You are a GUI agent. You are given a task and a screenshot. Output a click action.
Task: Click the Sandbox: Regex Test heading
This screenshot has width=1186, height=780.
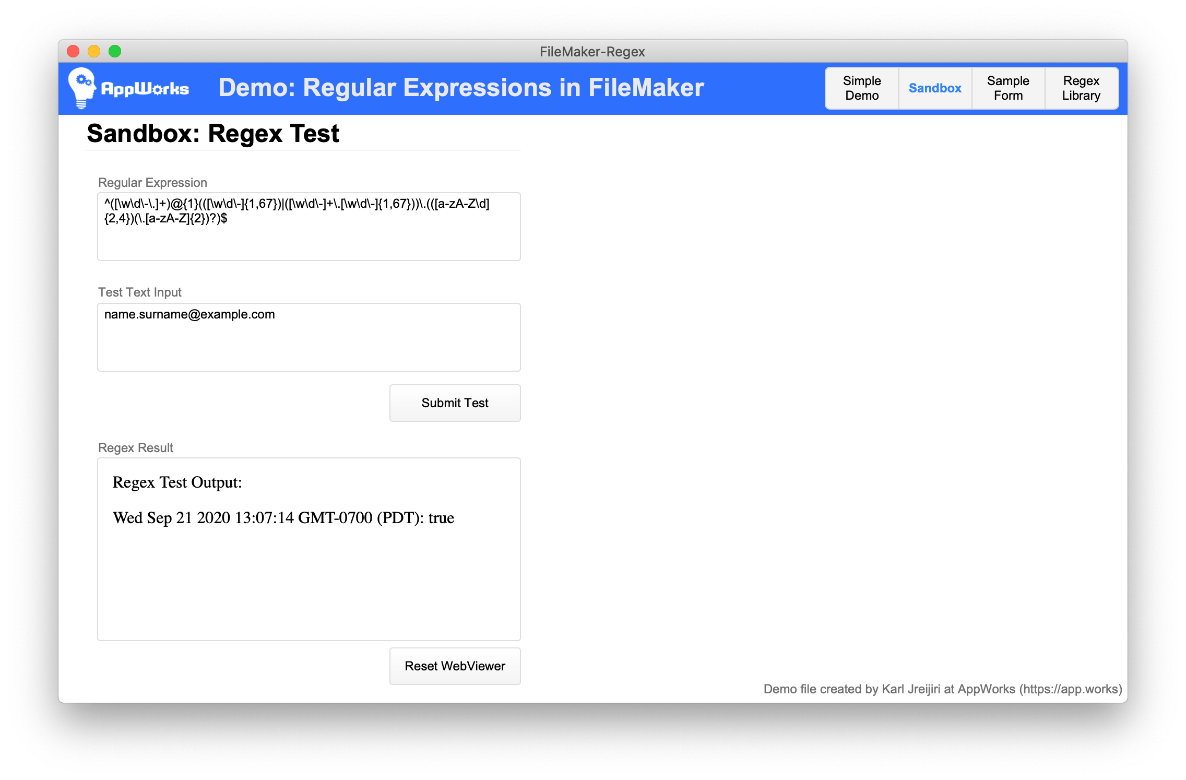tap(213, 133)
